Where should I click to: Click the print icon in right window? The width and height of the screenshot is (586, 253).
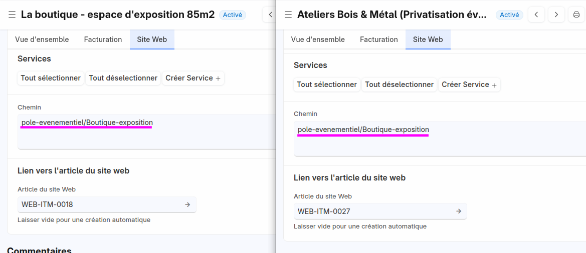(x=576, y=14)
